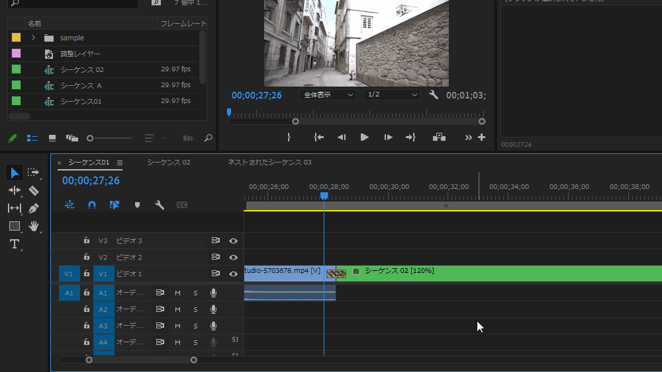The image size is (662, 372).
Task: Select the Type tool
Action: click(x=15, y=244)
